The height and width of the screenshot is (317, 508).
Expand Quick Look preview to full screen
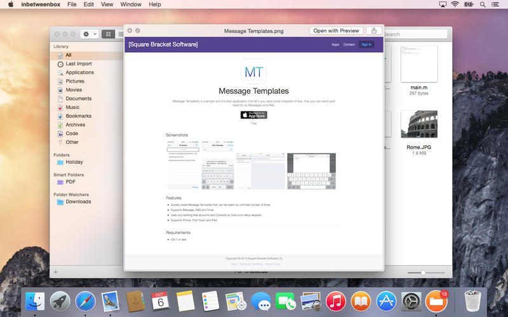(x=138, y=30)
